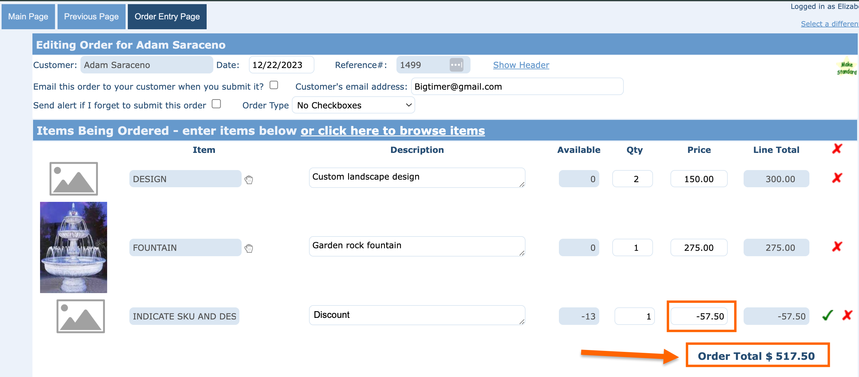Click the Show Header link

pyautogui.click(x=521, y=65)
